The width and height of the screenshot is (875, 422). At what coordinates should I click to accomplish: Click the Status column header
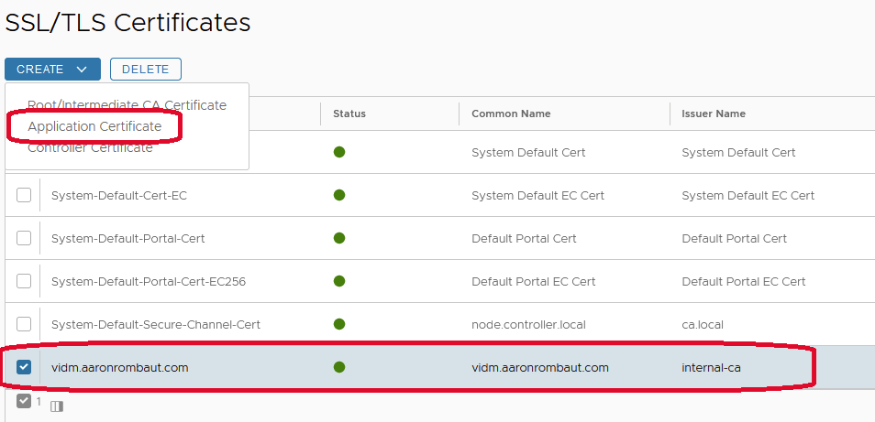pyautogui.click(x=349, y=114)
